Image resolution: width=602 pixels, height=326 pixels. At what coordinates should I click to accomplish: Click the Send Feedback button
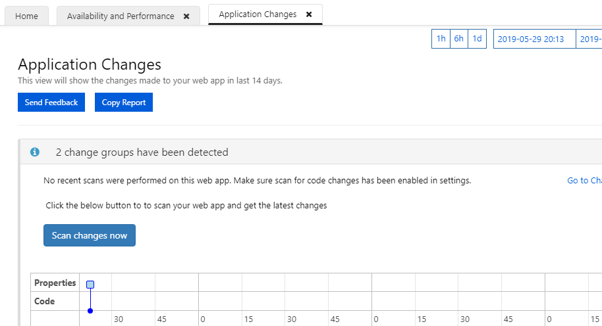pyautogui.click(x=51, y=103)
